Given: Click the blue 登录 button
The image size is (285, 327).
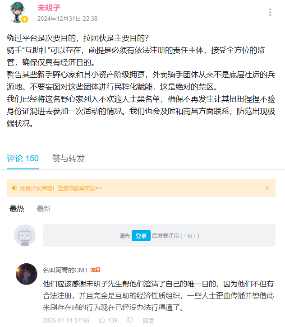Looking at the screenshot, I should (x=141, y=236).
